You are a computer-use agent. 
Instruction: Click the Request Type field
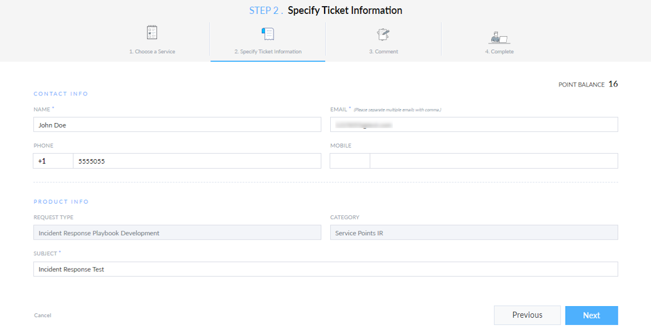177,232
